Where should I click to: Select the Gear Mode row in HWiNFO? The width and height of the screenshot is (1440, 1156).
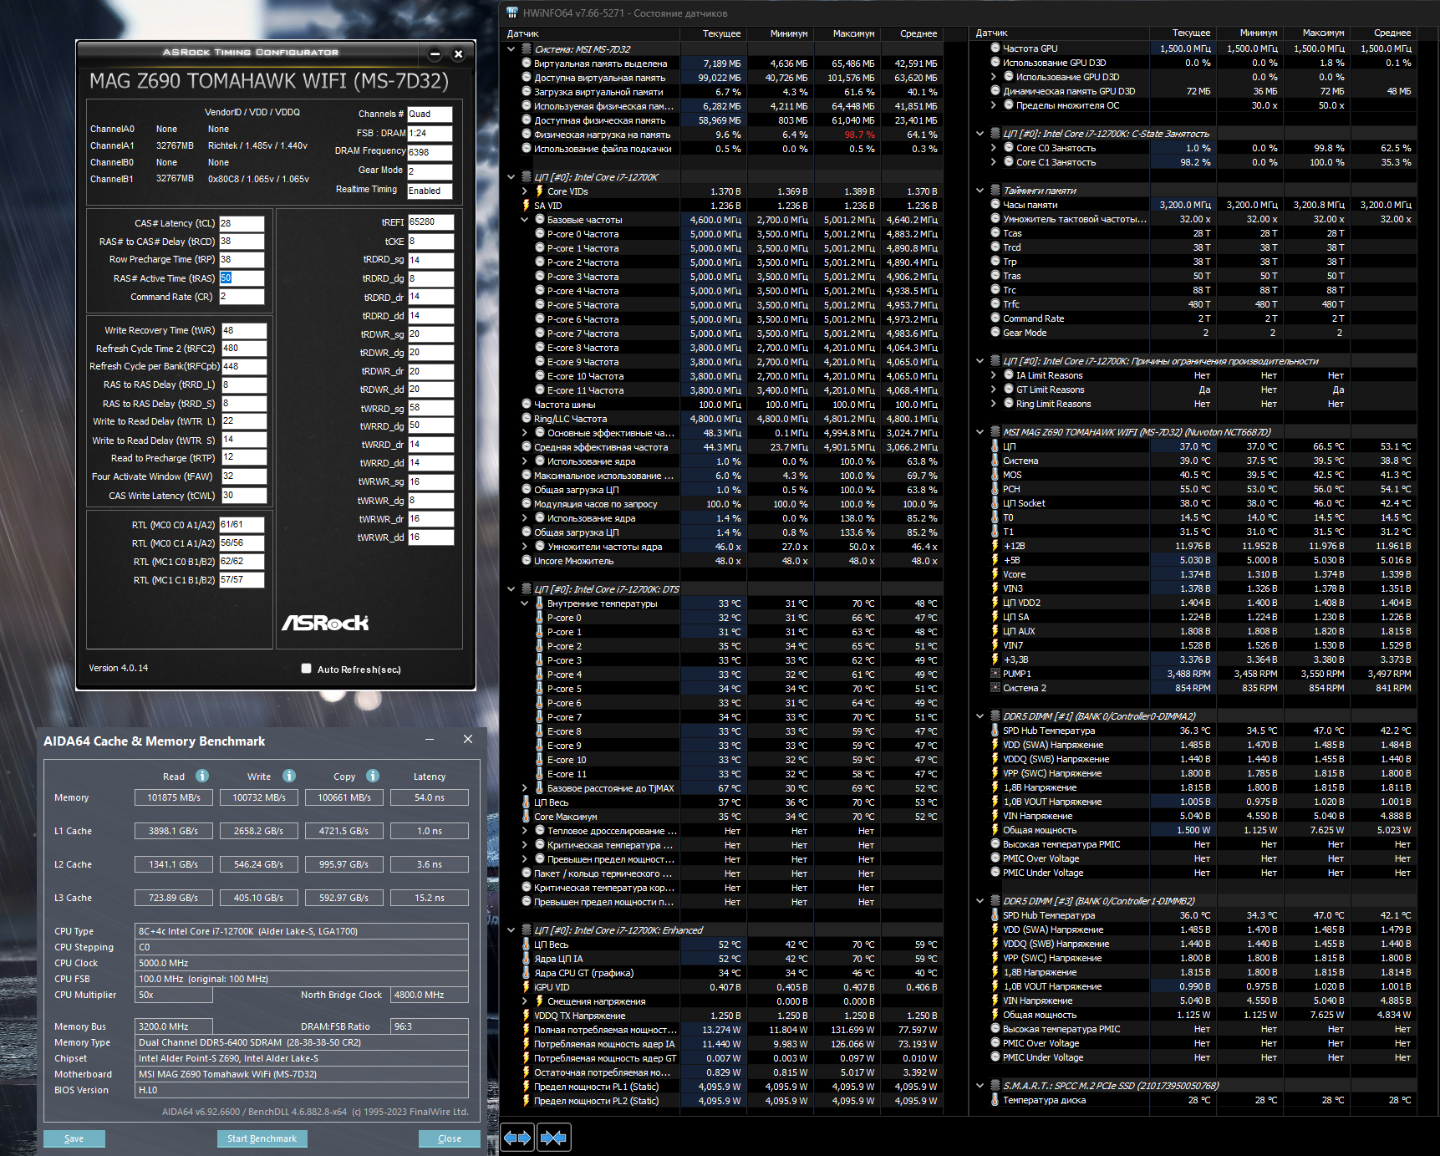(x=1193, y=333)
